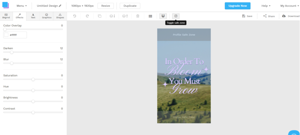Click the Brightness slider handle
This screenshot has height=135, width=300.
(33, 101)
